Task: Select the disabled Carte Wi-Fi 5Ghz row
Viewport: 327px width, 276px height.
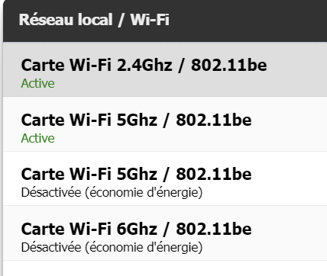Action: point(165,178)
